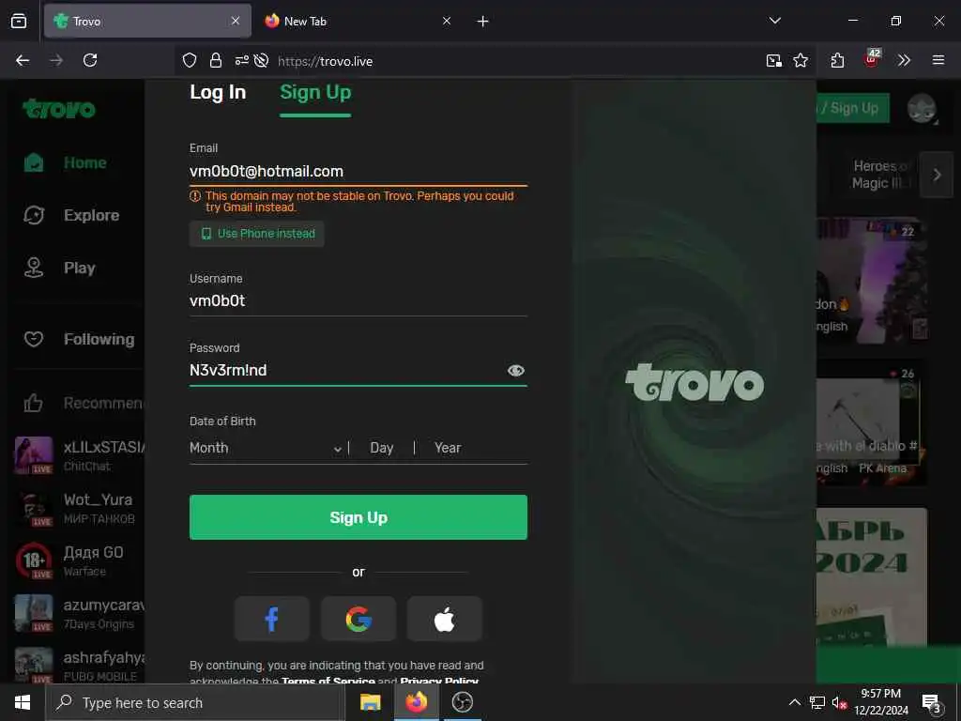Viewport: 961px width, 721px height.
Task: Open File Explorer from the taskbar
Action: coord(370,702)
